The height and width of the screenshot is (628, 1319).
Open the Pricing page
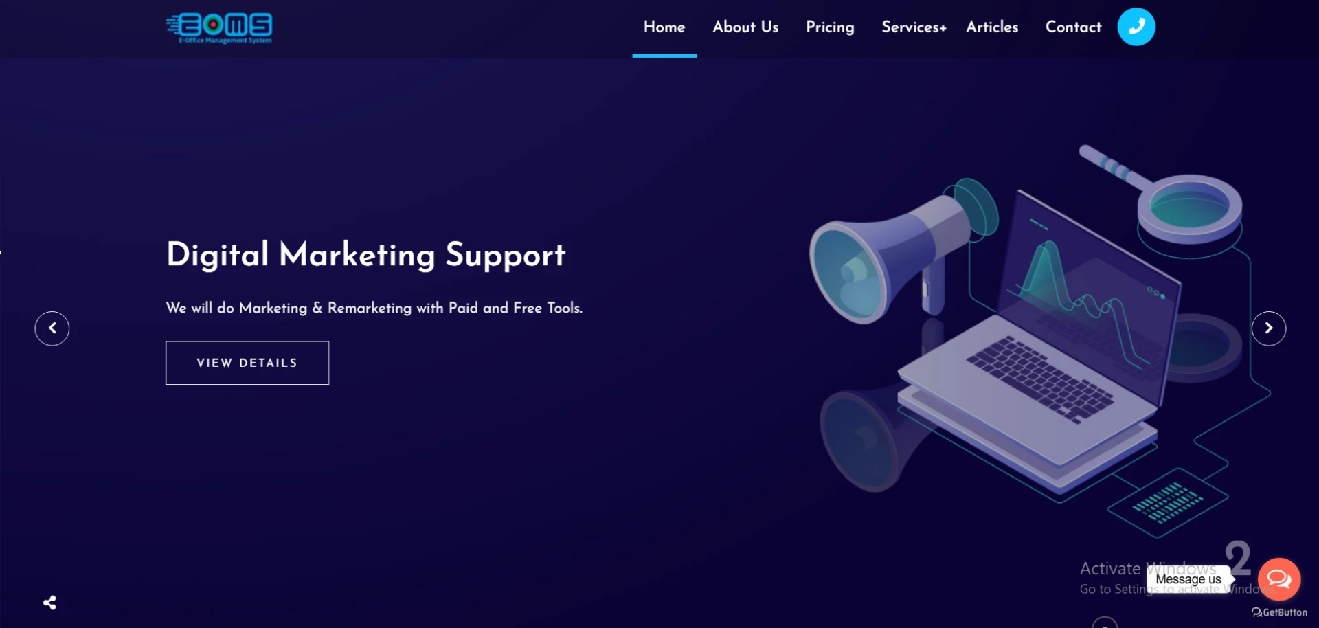click(x=830, y=27)
